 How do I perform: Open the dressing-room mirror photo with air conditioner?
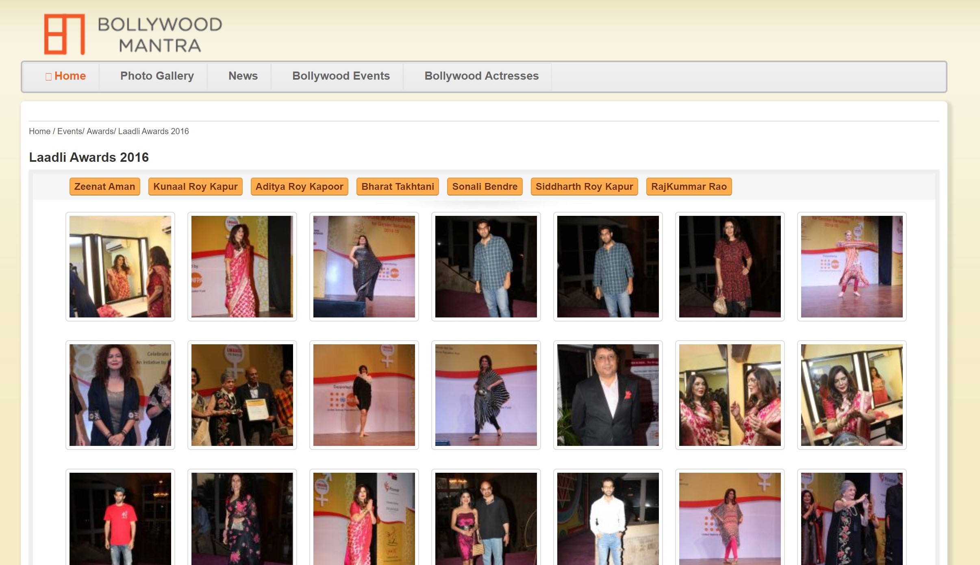tap(120, 267)
